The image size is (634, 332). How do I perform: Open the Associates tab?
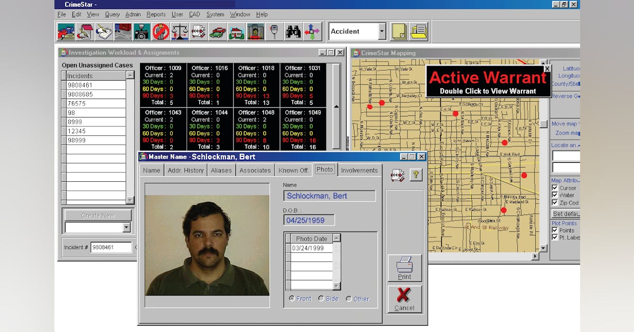pyautogui.click(x=255, y=170)
